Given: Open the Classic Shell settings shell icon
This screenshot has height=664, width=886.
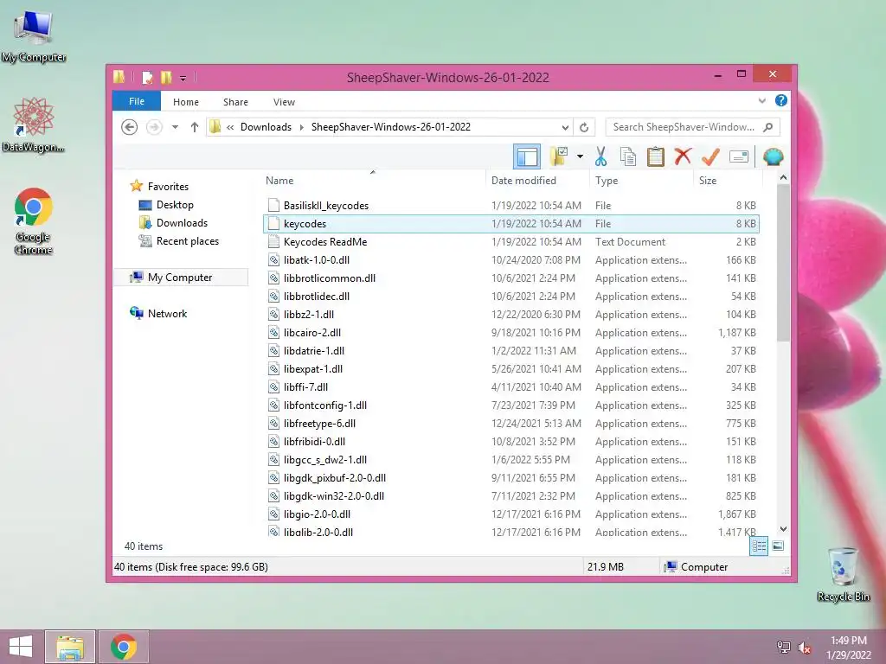Looking at the screenshot, I should [773, 156].
